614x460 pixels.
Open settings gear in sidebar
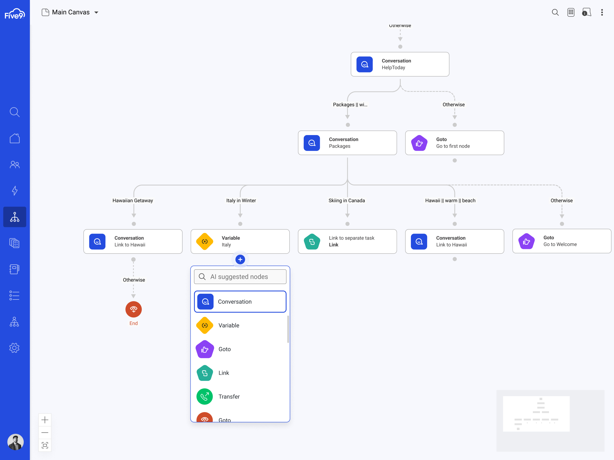coord(15,348)
